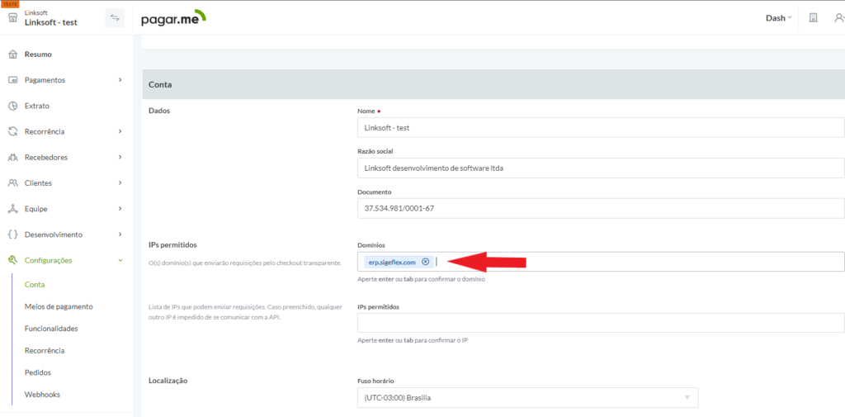Image resolution: width=845 pixels, height=417 pixels.
Task: Focus the Razão social text field
Action: click(x=601, y=168)
